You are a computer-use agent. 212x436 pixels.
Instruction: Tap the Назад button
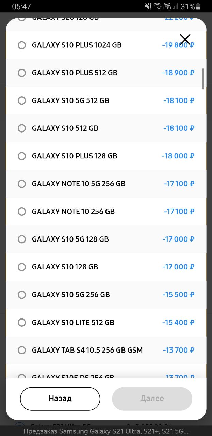pos(60,399)
